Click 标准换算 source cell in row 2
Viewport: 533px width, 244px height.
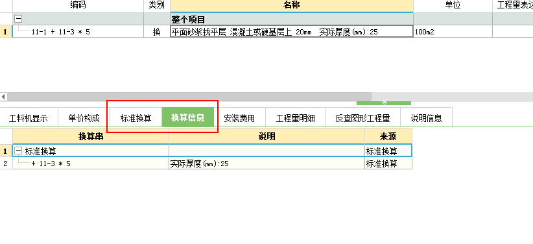click(388, 164)
